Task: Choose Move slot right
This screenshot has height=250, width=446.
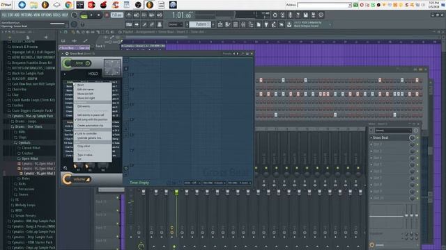Action: point(93,98)
